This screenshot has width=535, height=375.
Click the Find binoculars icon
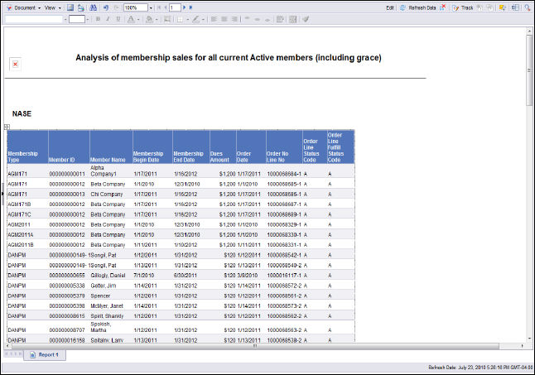click(94, 7)
